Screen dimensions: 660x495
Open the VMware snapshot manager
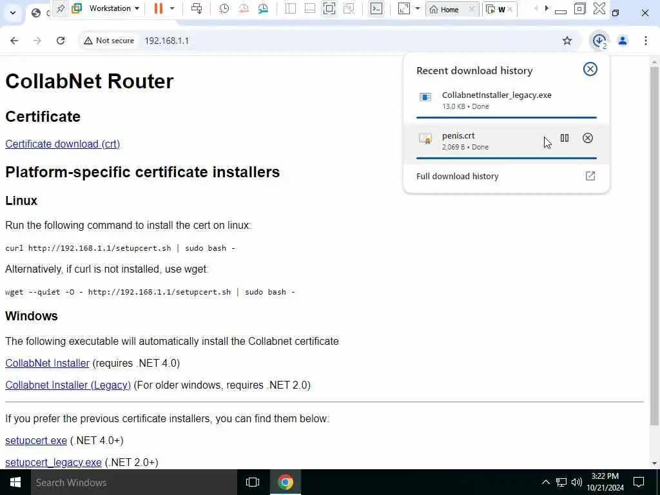[263, 8]
